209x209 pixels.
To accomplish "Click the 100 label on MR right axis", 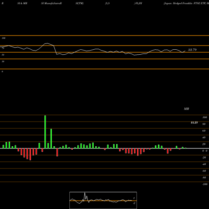I will coord(204,117).
